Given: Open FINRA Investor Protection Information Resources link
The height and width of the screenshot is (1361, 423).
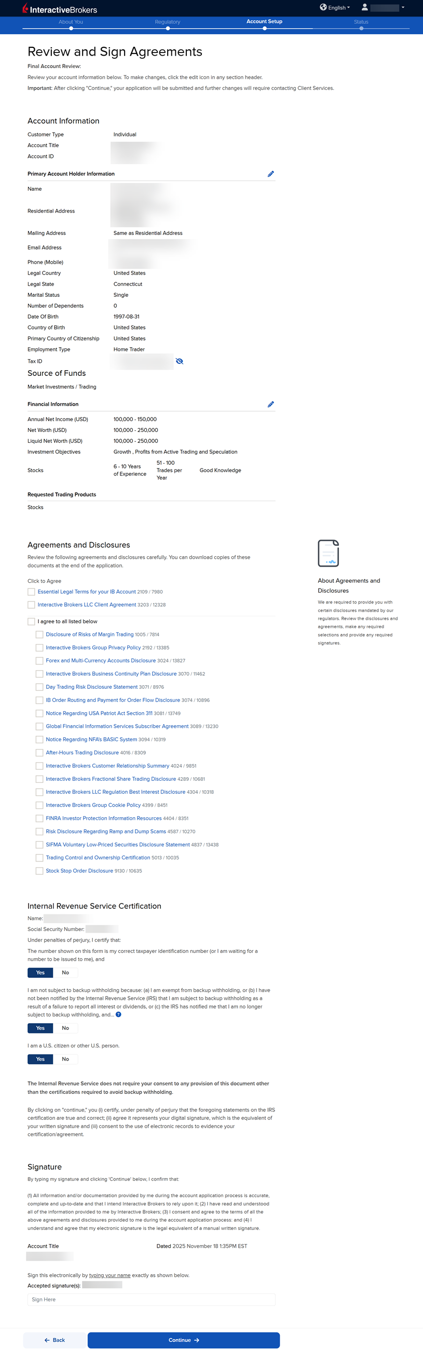Looking at the screenshot, I should pos(104,818).
